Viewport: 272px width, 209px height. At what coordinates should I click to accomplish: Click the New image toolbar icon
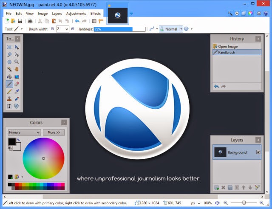click(7, 21)
